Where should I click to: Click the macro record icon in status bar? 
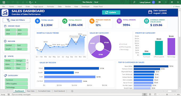pyautogui.click(x=9, y=94)
